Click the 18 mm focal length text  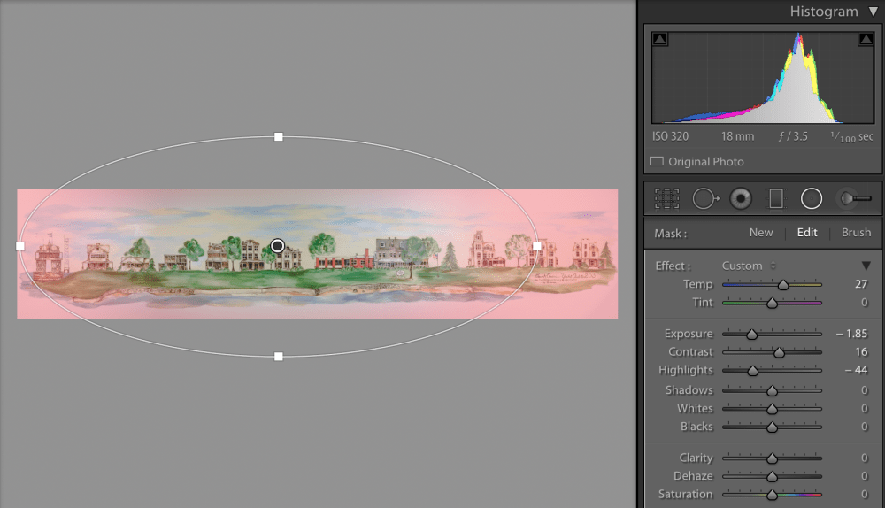pyautogui.click(x=737, y=136)
